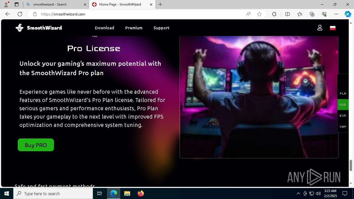Close the Home Page - SmoothWizard tab

(x=151, y=4)
